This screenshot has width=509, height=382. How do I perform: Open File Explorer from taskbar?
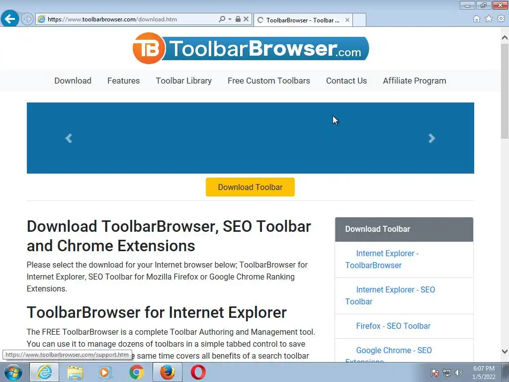(x=75, y=372)
